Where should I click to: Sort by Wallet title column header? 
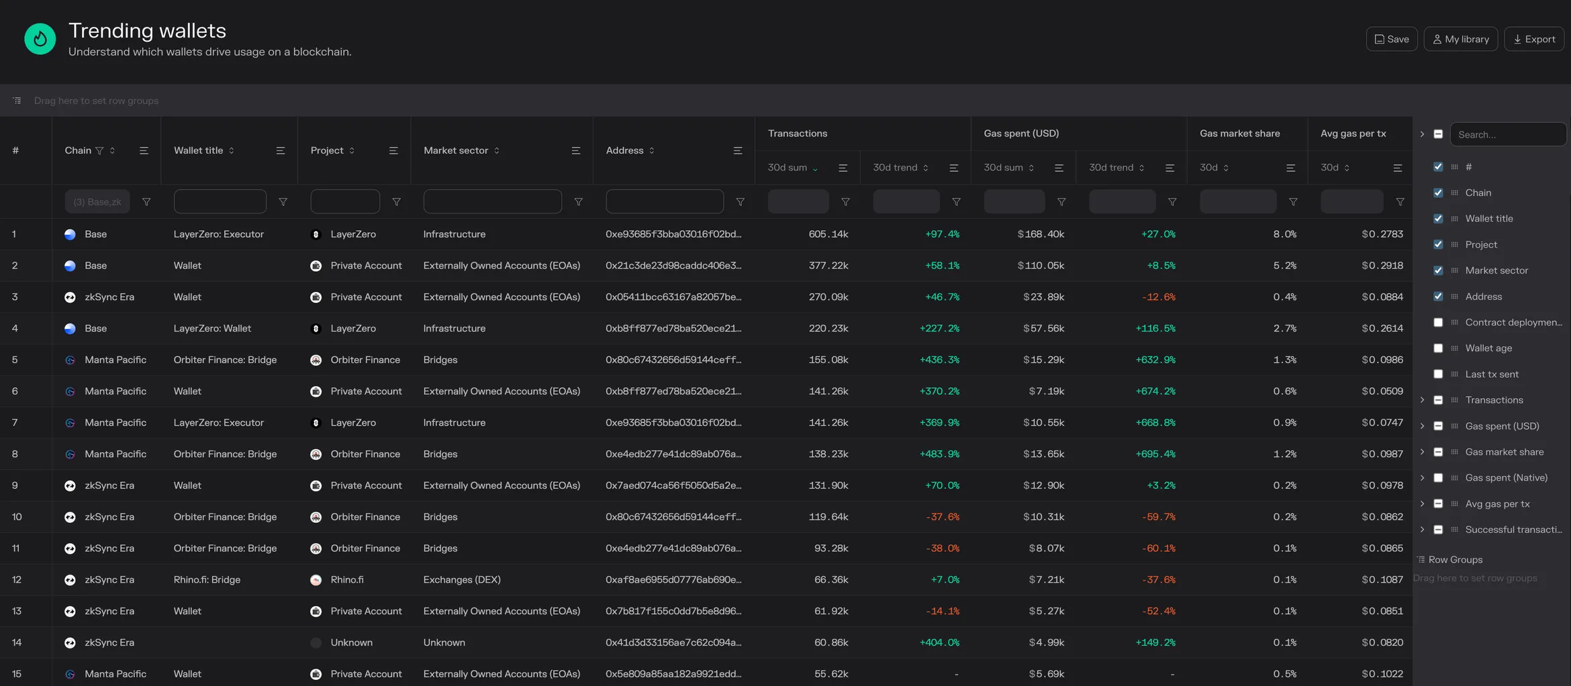pos(203,150)
